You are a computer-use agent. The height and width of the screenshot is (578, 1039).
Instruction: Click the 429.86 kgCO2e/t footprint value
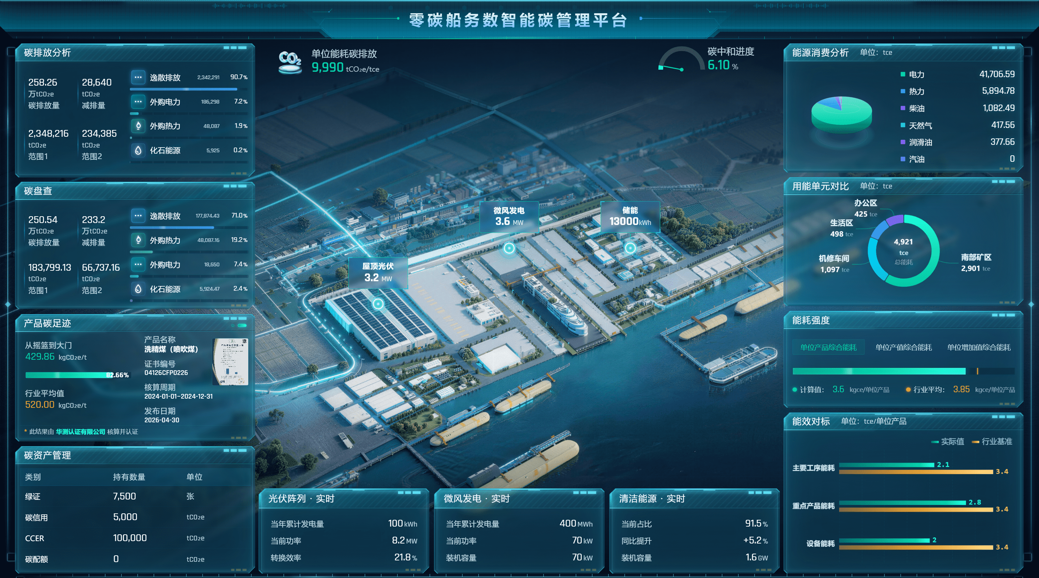(x=56, y=356)
